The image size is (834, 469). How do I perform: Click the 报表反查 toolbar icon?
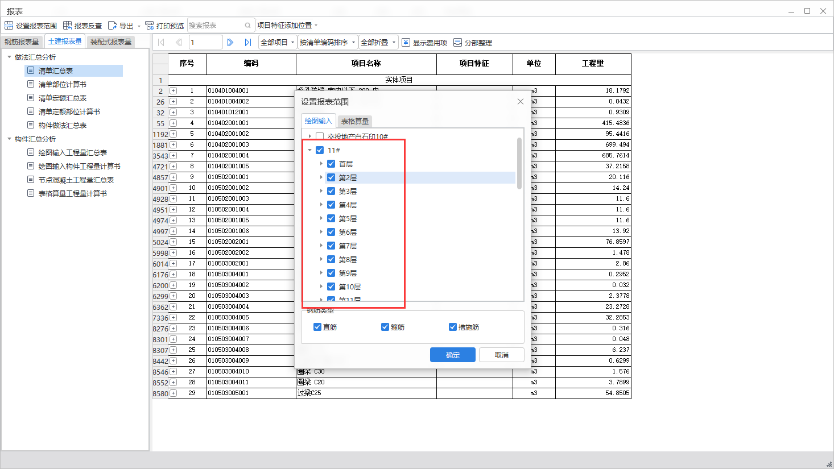pyautogui.click(x=68, y=26)
